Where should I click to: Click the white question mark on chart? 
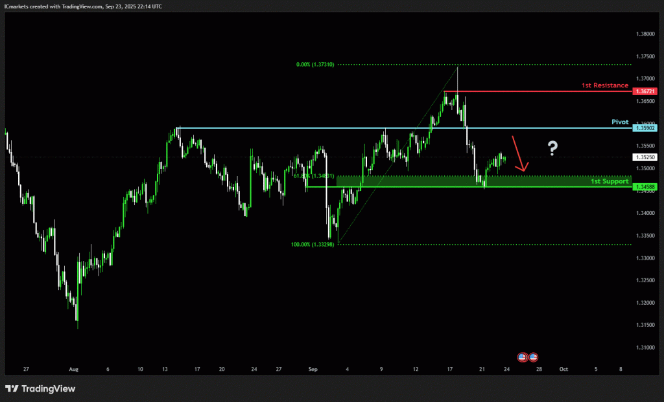(552, 149)
